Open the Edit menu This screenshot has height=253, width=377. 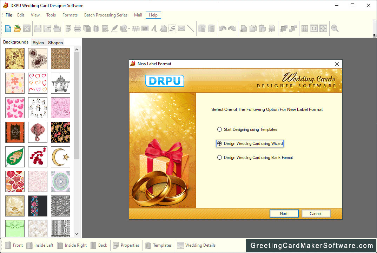[x=21, y=15]
